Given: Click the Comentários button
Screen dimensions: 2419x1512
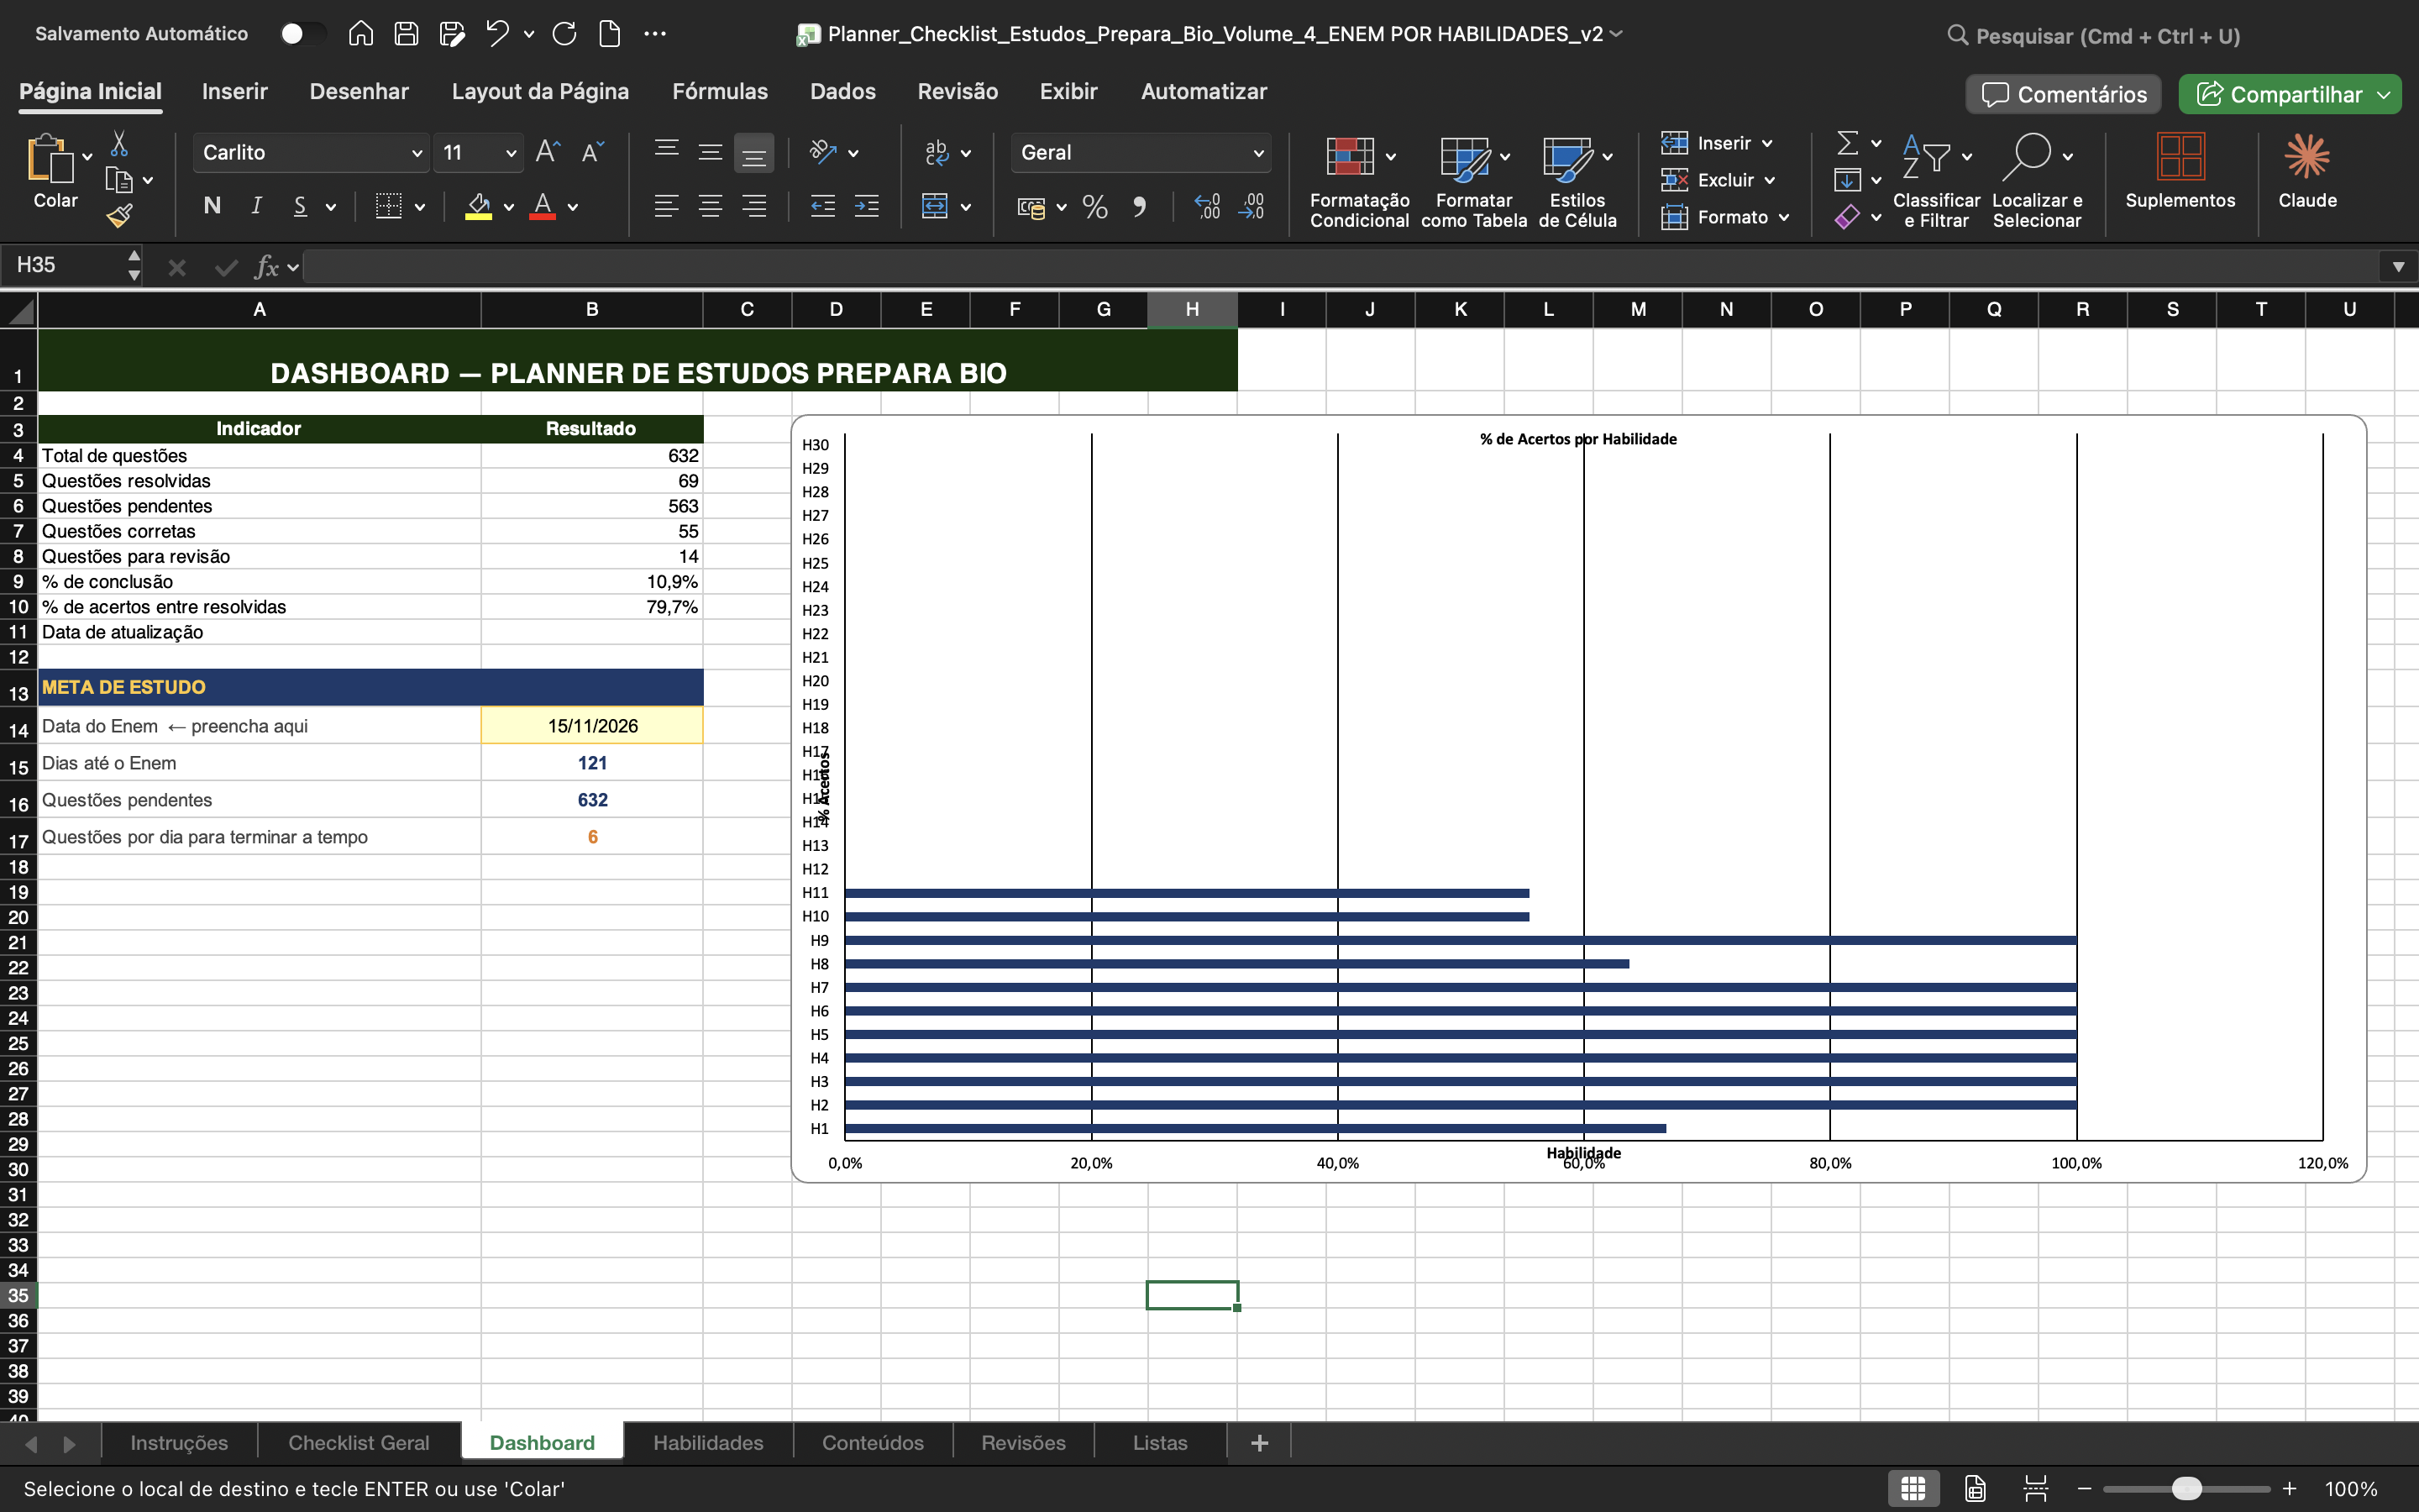Looking at the screenshot, I should pos(2063,94).
